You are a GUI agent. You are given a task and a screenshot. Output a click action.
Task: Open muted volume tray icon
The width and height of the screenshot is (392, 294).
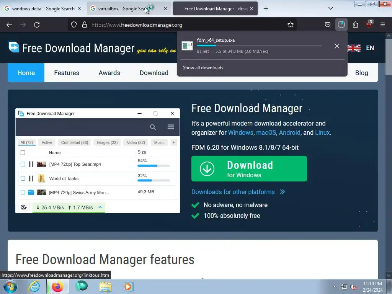click(x=353, y=287)
